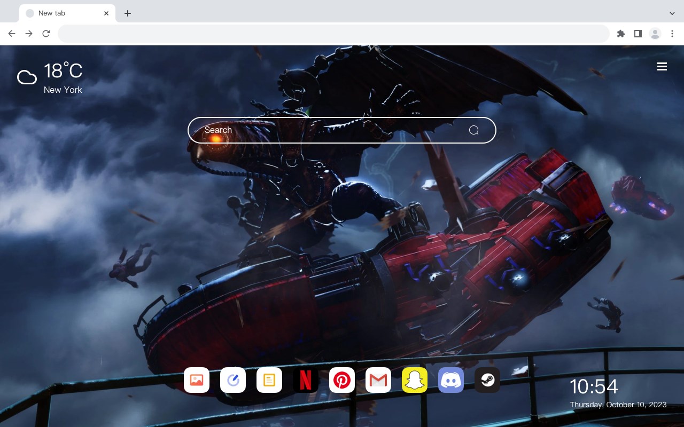Click the New York location label
Image resolution: width=684 pixels, height=427 pixels.
(x=63, y=90)
